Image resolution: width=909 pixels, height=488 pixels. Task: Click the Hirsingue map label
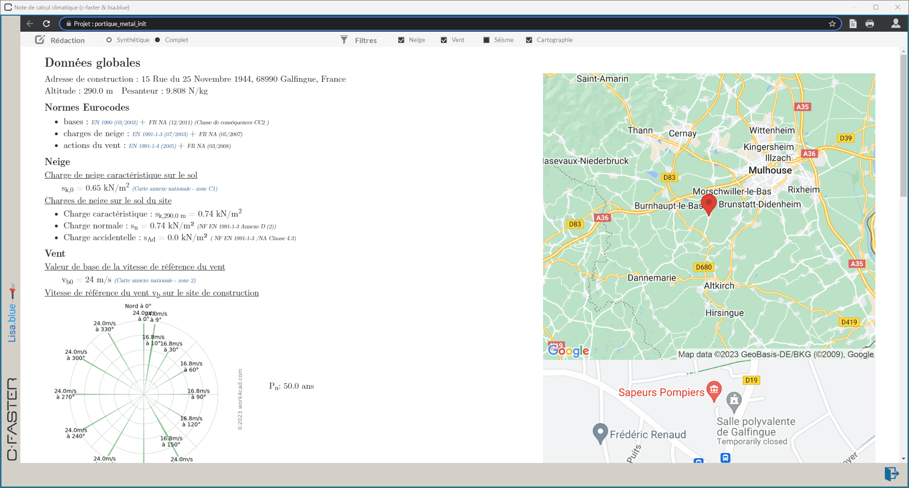[724, 313]
